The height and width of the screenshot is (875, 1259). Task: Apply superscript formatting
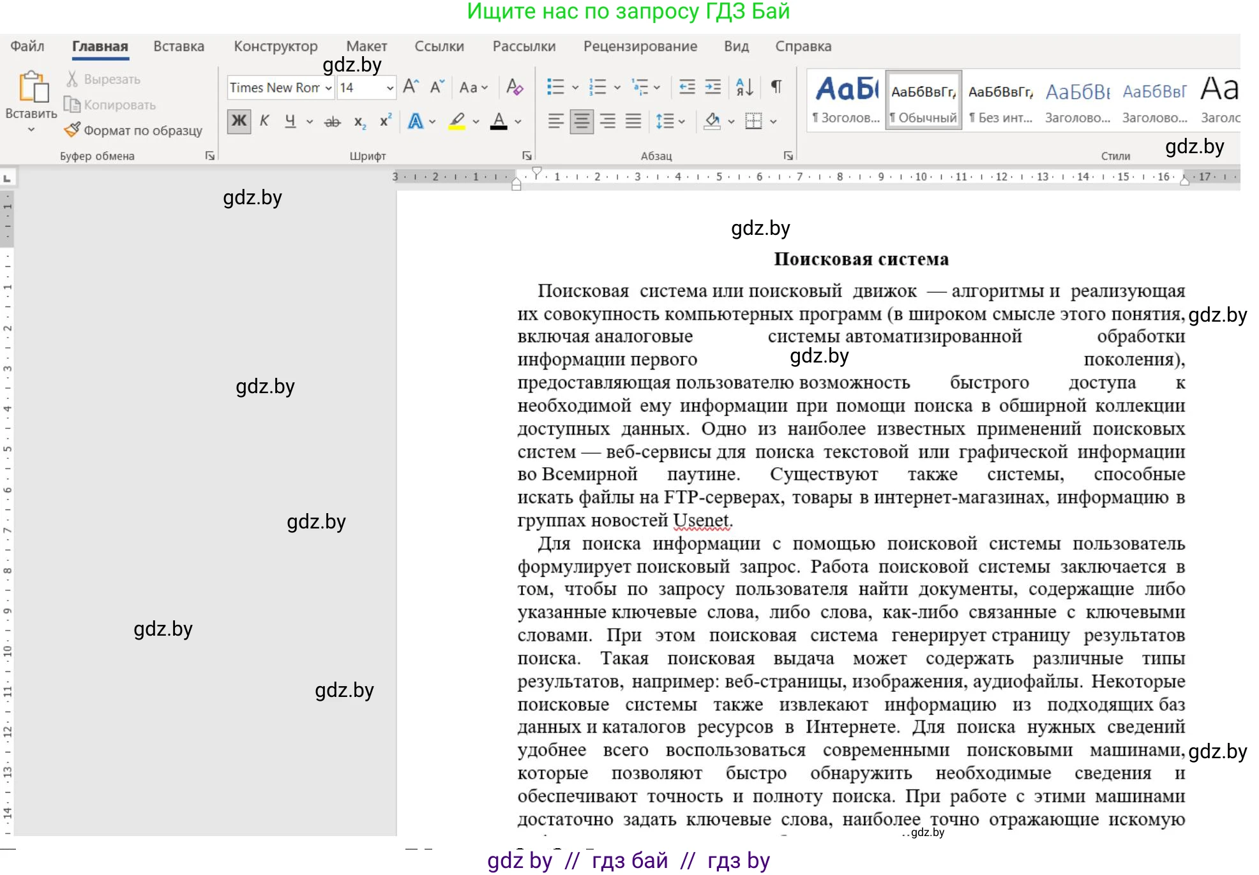click(383, 121)
